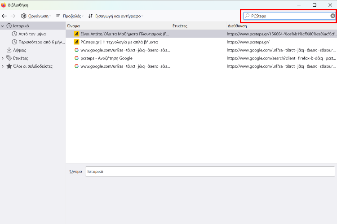Click the clock icon beside Ιστορικό
337x224 pixels.
(x=9, y=26)
